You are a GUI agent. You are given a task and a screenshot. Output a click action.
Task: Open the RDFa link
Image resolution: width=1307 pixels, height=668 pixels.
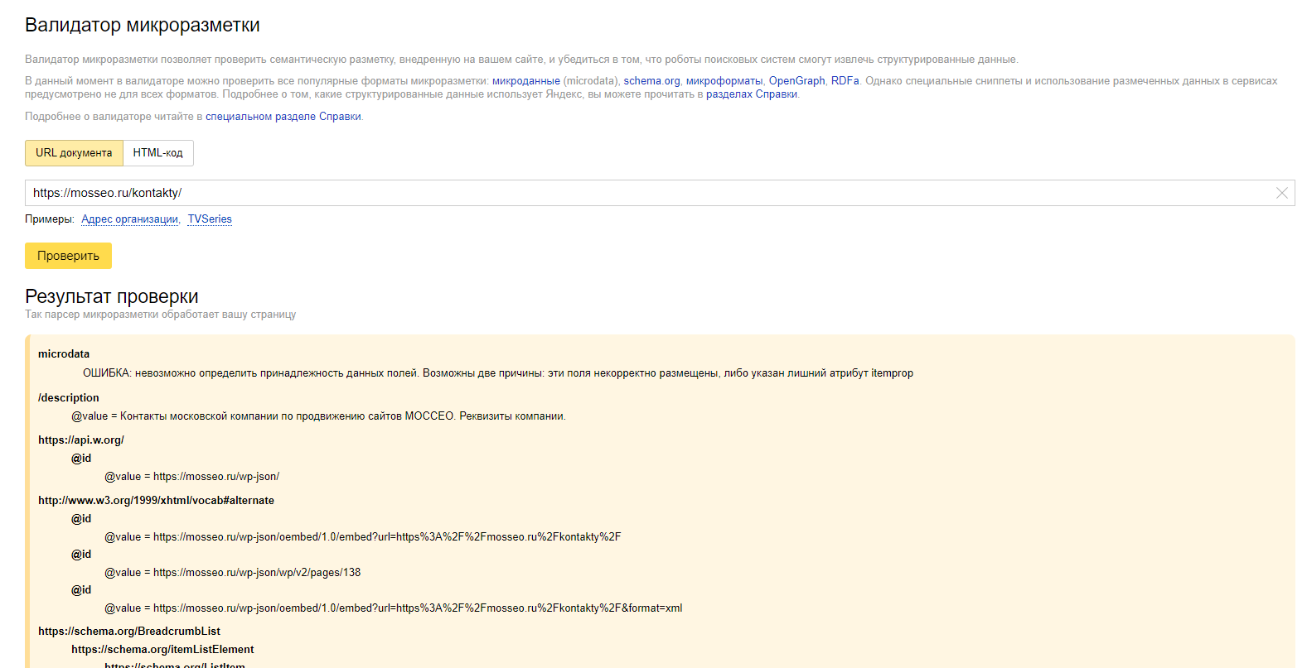point(845,81)
